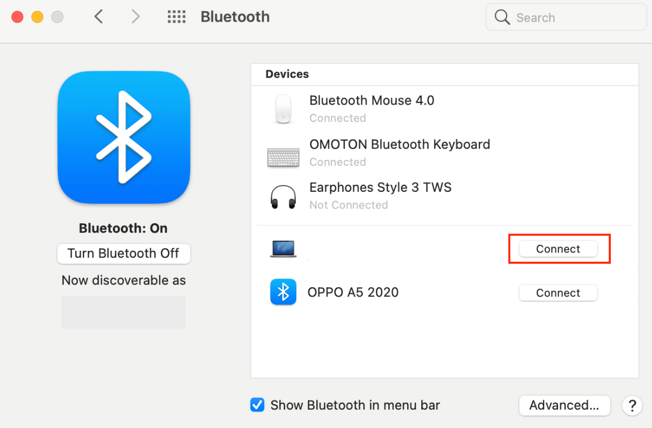This screenshot has width=652, height=428.
Task: Go back with the left arrow
Action: pyautogui.click(x=98, y=17)
